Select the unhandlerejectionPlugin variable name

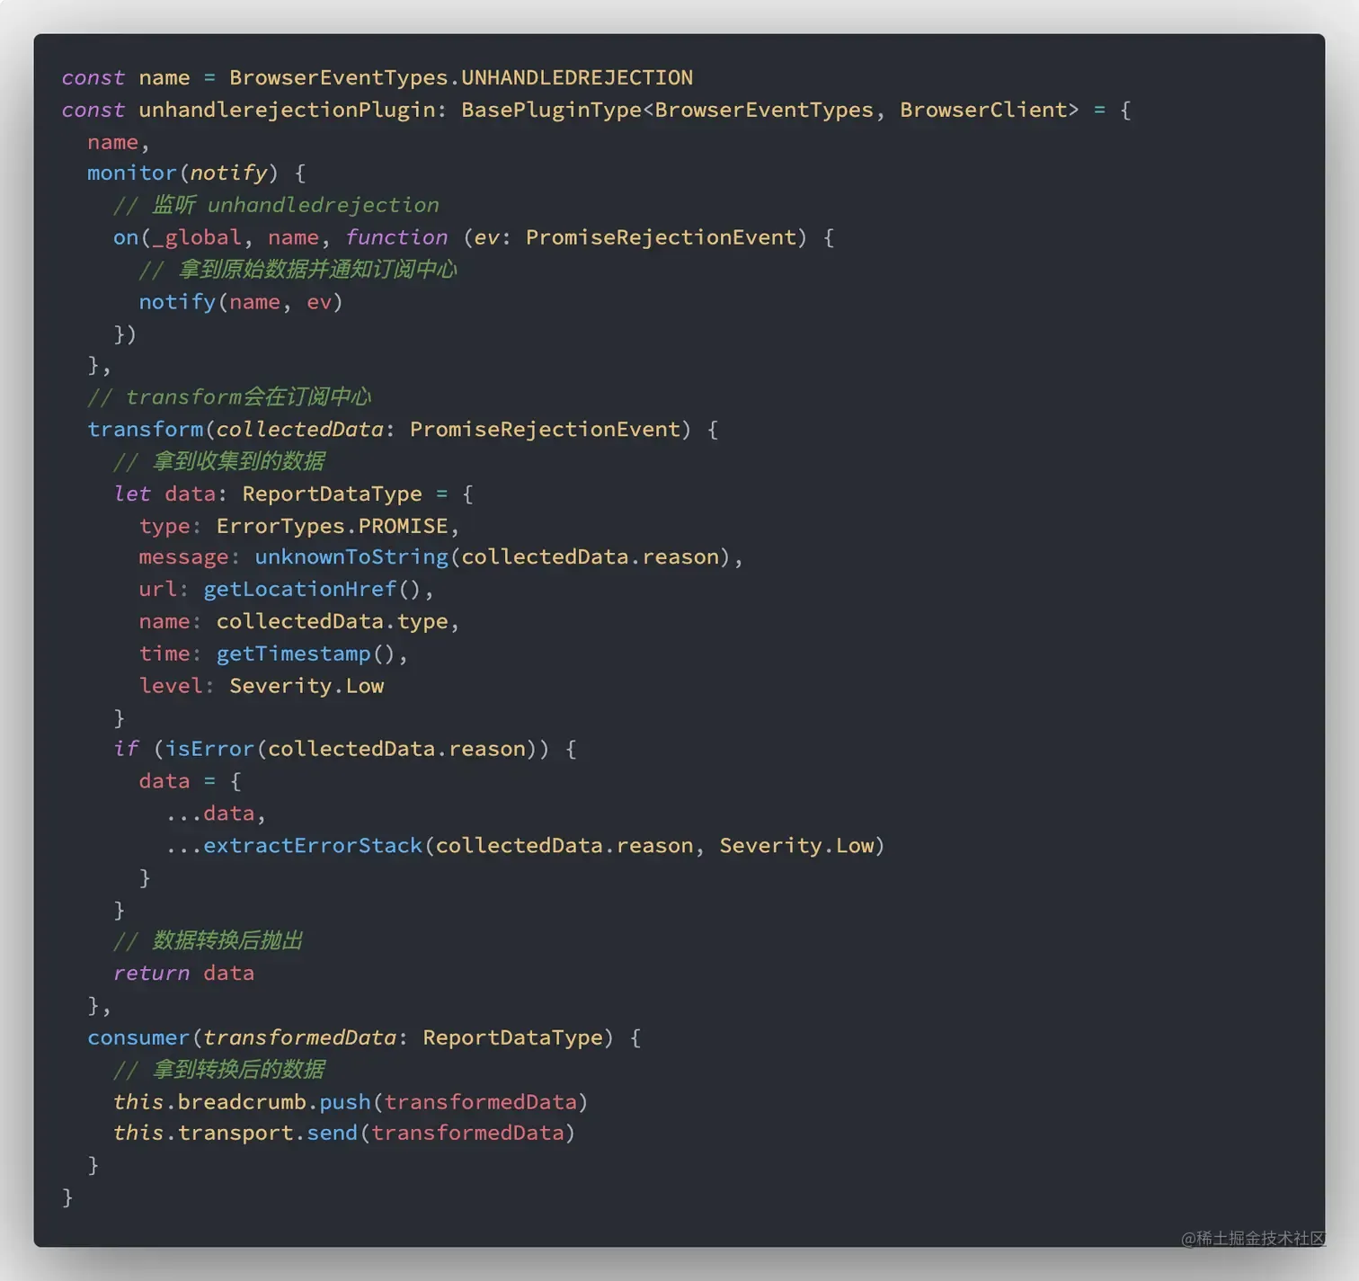click(x=287, y=111)
